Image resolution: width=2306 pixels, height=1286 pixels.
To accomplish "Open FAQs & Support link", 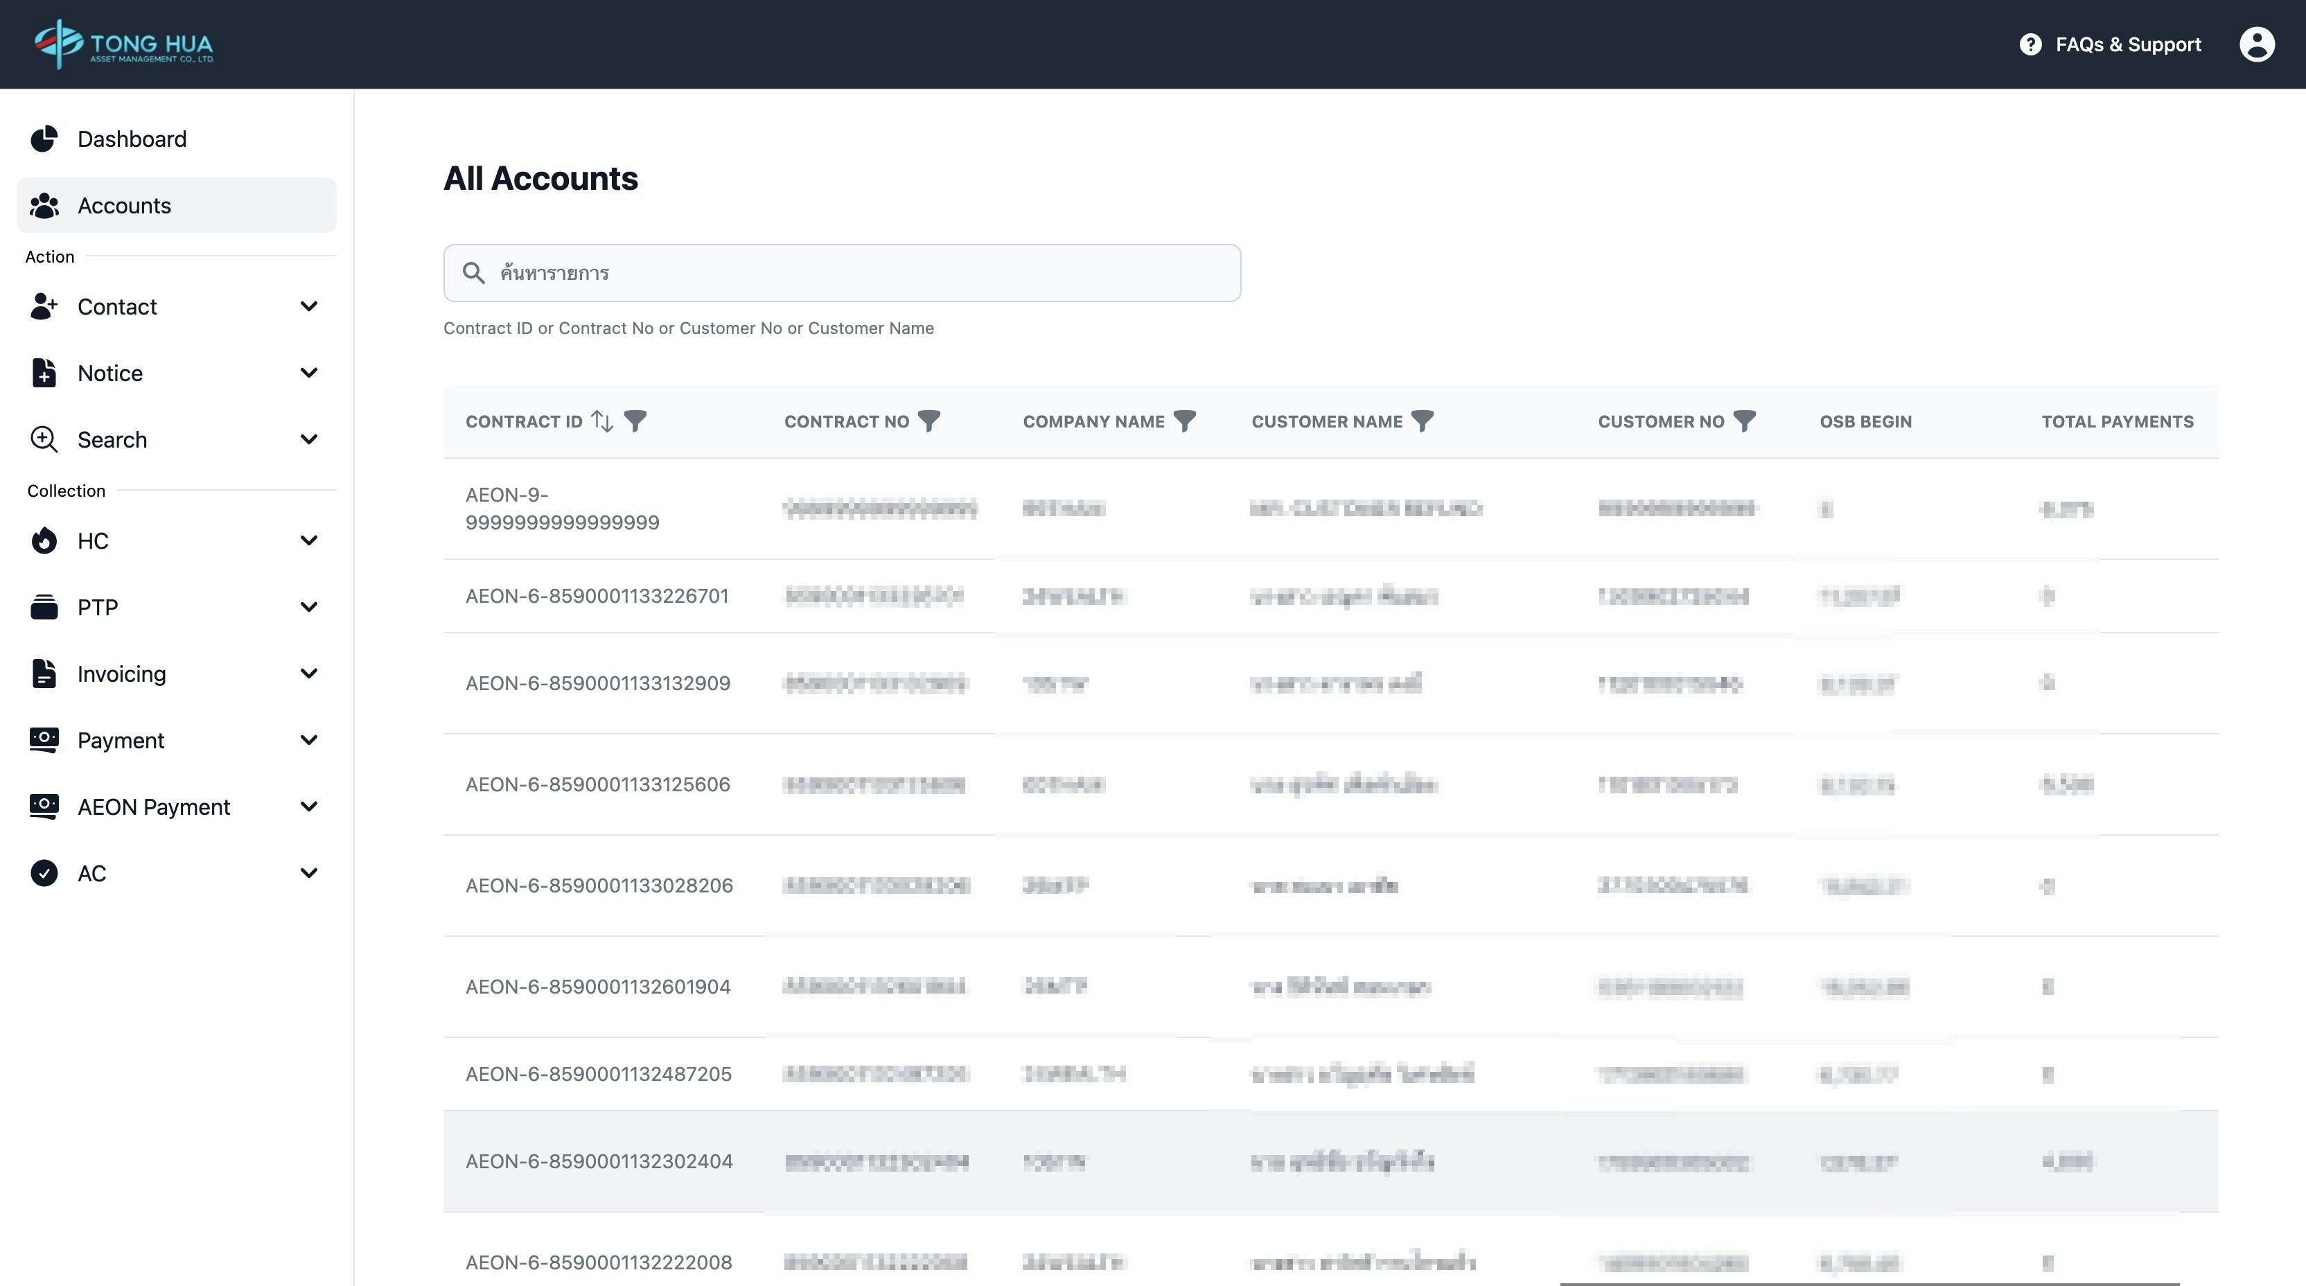I will coord(2128,44).
